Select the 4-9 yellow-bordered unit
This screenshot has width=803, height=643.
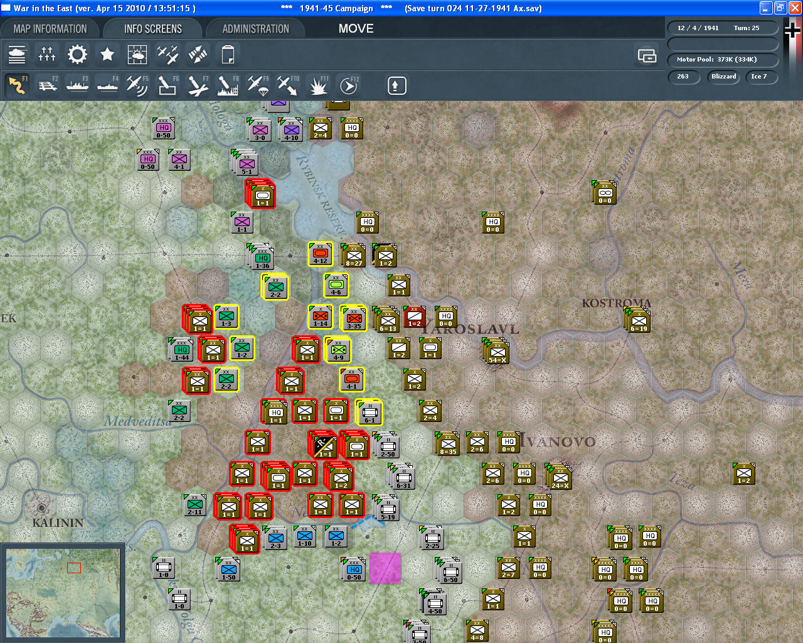(x=338, y=349)
